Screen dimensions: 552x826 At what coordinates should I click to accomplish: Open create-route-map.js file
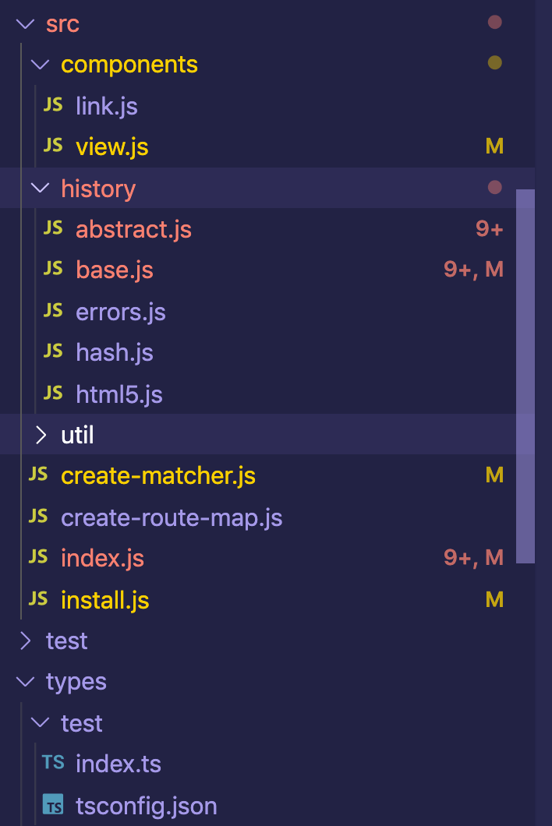click(x=172, y=517)
